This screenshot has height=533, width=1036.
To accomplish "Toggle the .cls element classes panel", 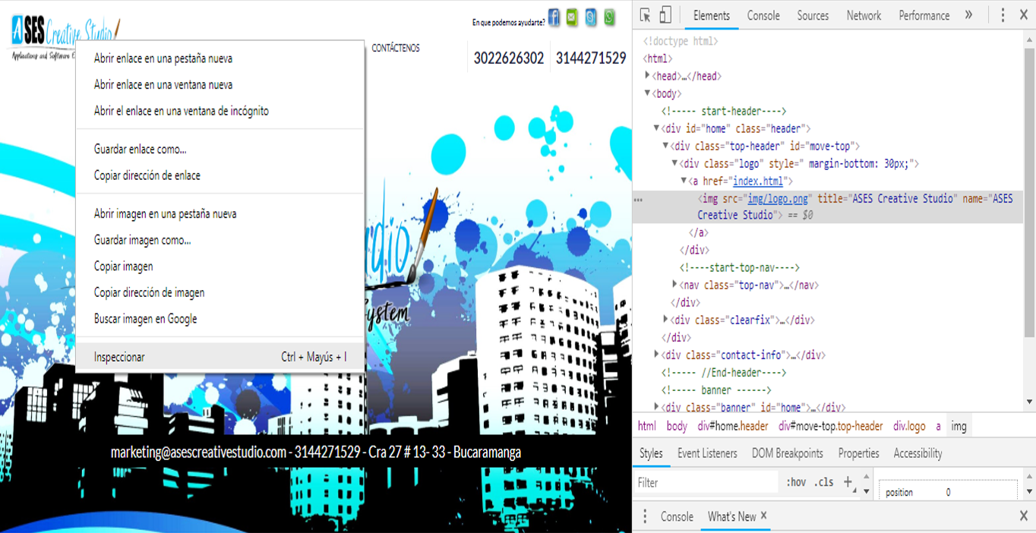I will 823,482.
